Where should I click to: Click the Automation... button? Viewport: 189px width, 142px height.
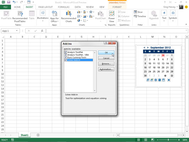click(106, 69)
